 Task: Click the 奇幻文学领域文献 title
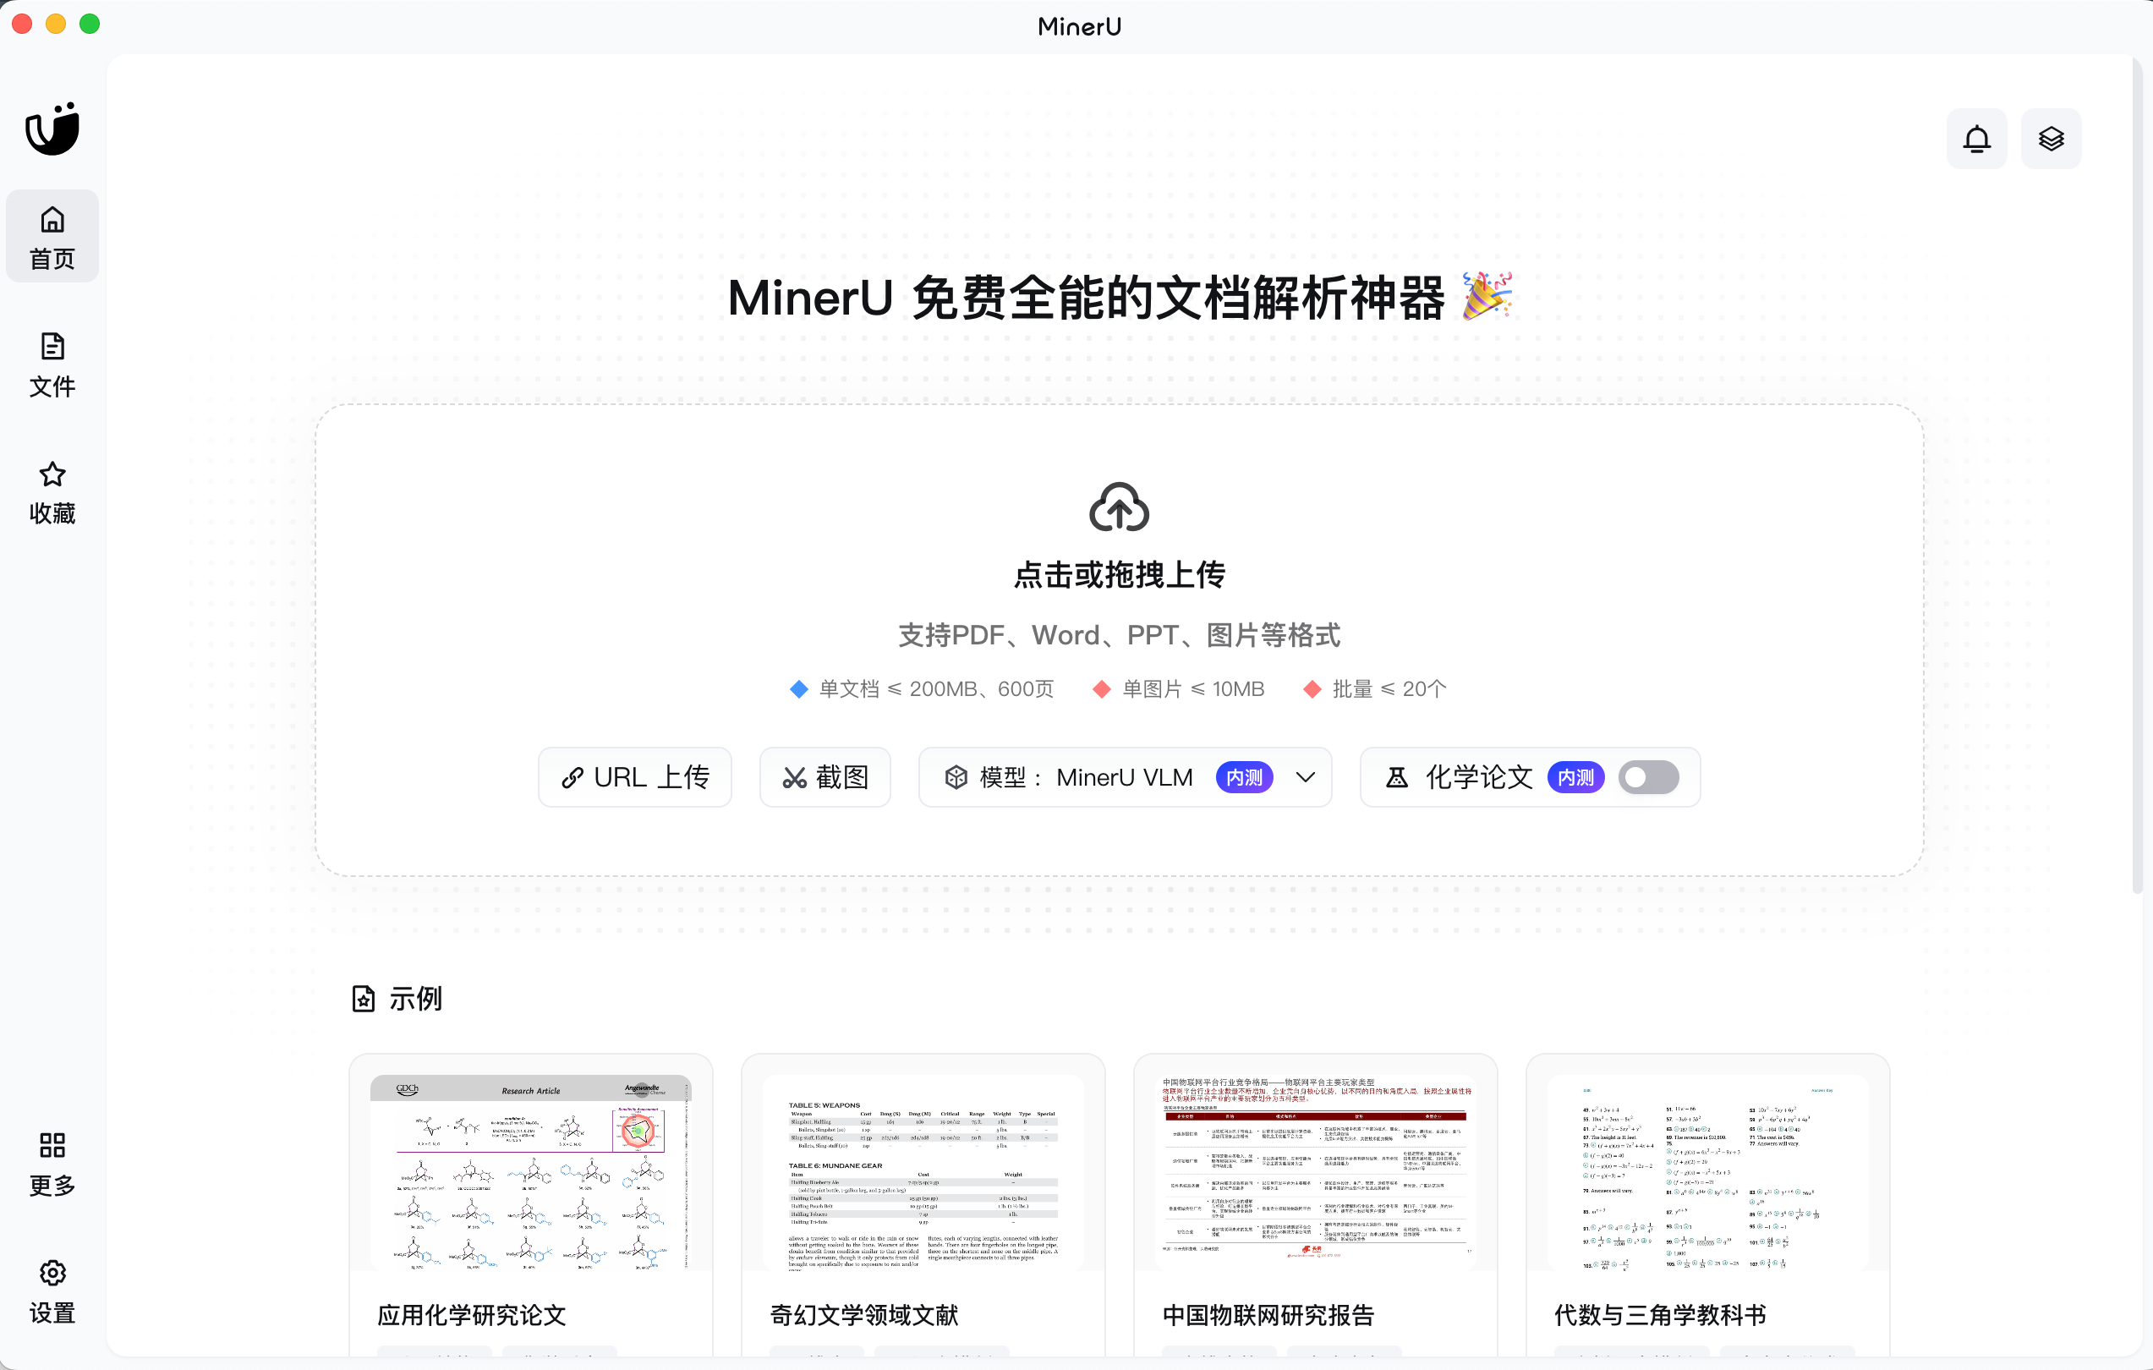863,1314
